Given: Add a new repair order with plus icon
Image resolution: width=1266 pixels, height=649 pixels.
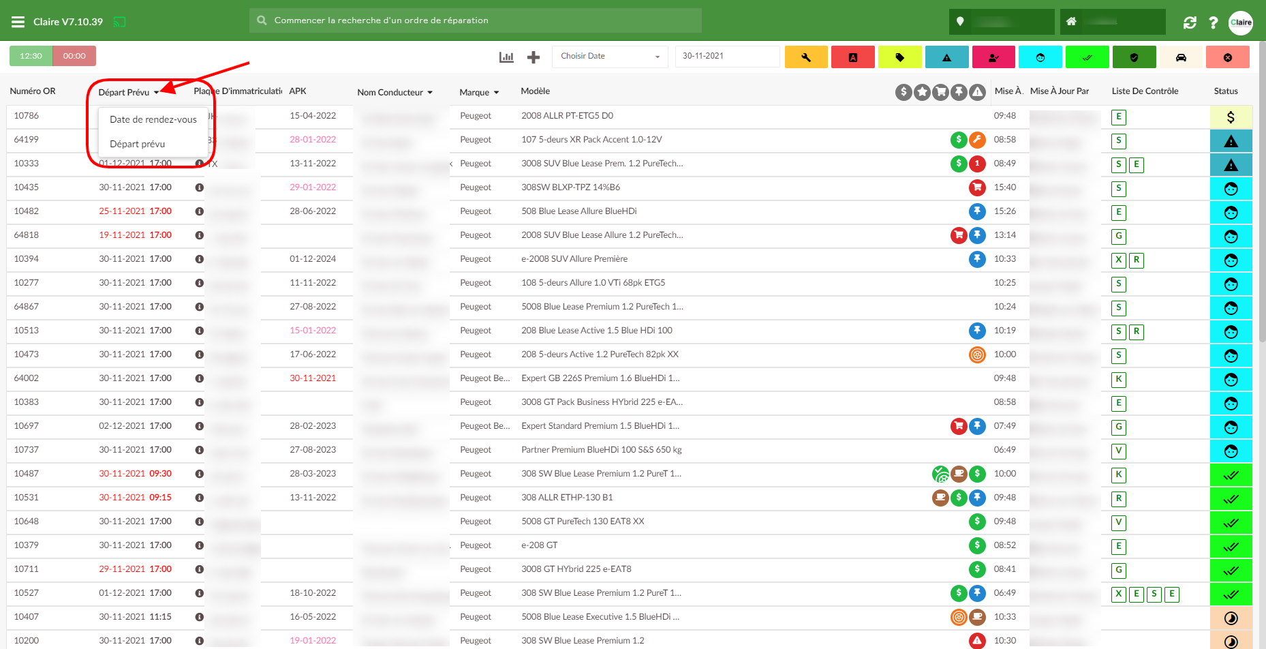Looking at the screenshot, I should point(534,57).
